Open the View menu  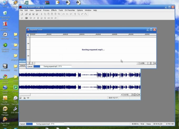[x=32, y=10]
